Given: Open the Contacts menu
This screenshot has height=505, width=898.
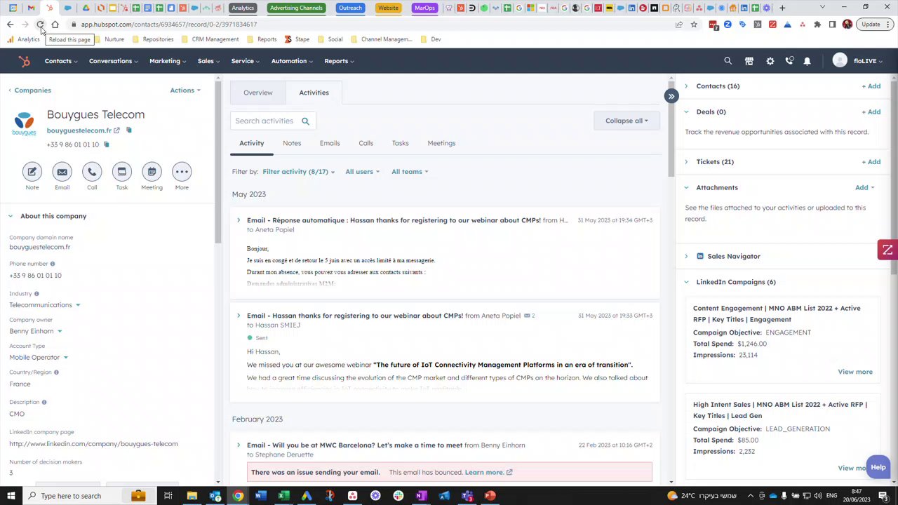Looking at the screenshot, I should pyautogui.click(x=61, y=61).
